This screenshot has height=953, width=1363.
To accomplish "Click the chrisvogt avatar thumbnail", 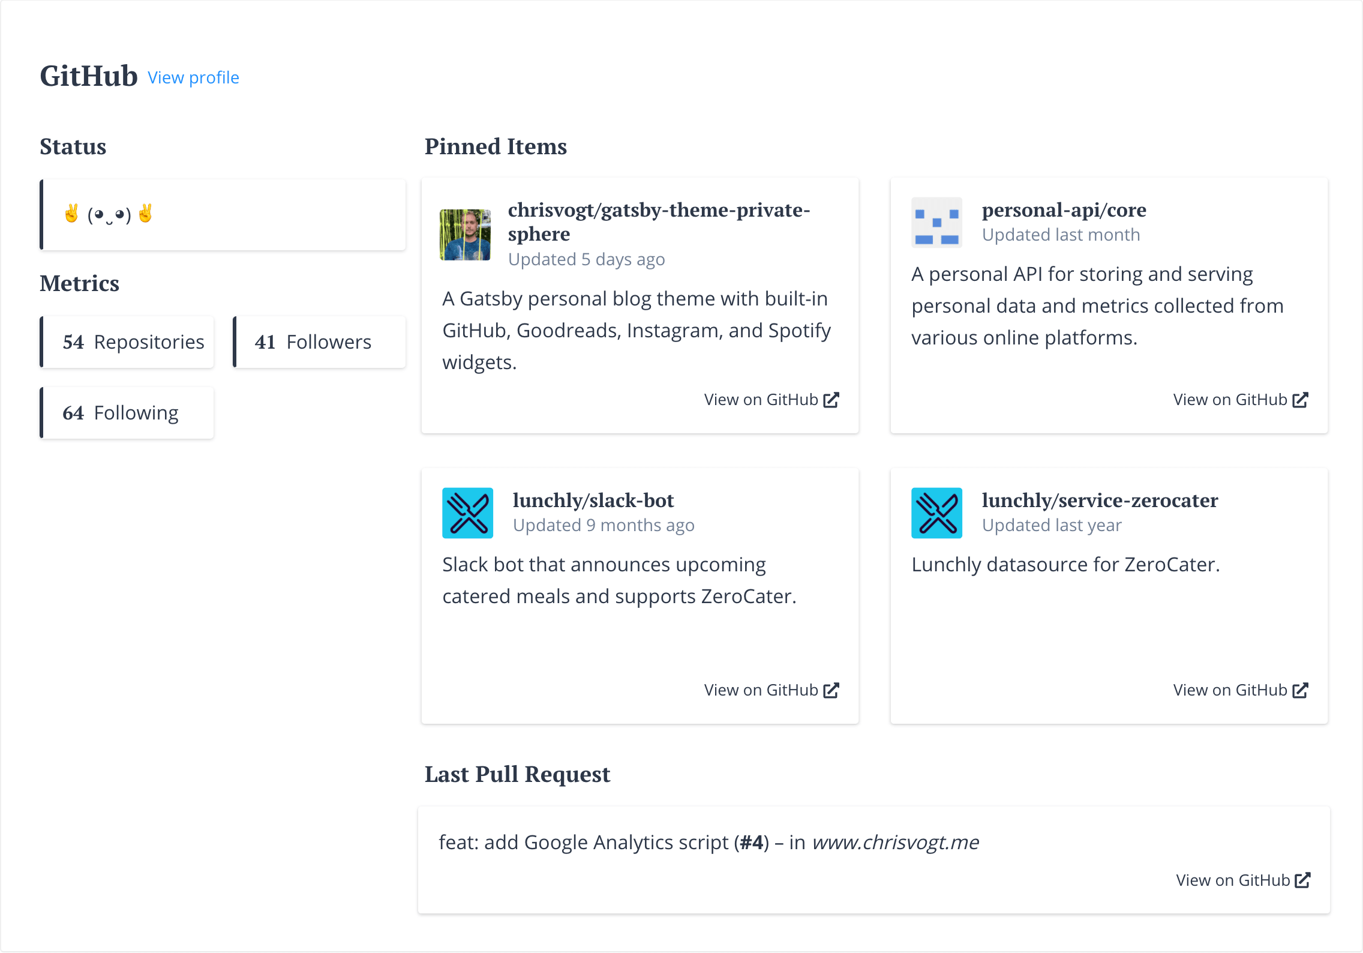I will (x=465, y=235).
